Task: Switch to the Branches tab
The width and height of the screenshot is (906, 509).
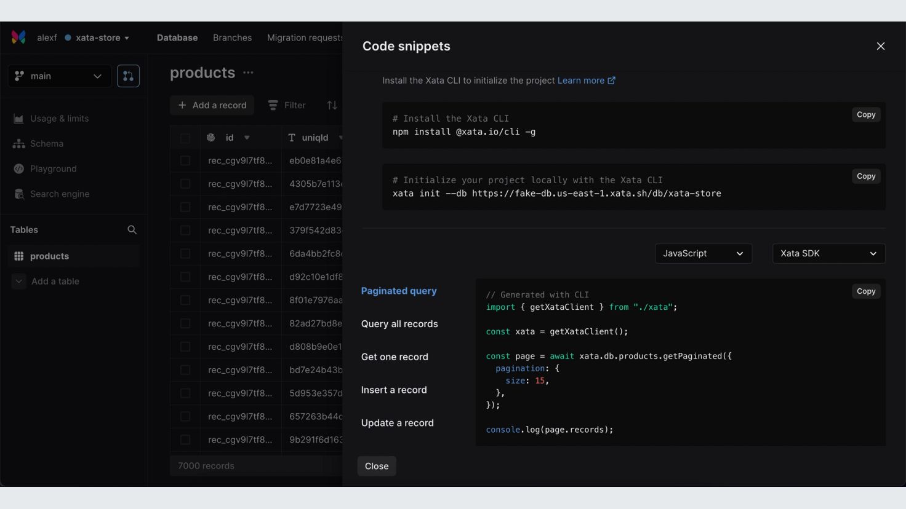Action: click(x=232, y=37)
